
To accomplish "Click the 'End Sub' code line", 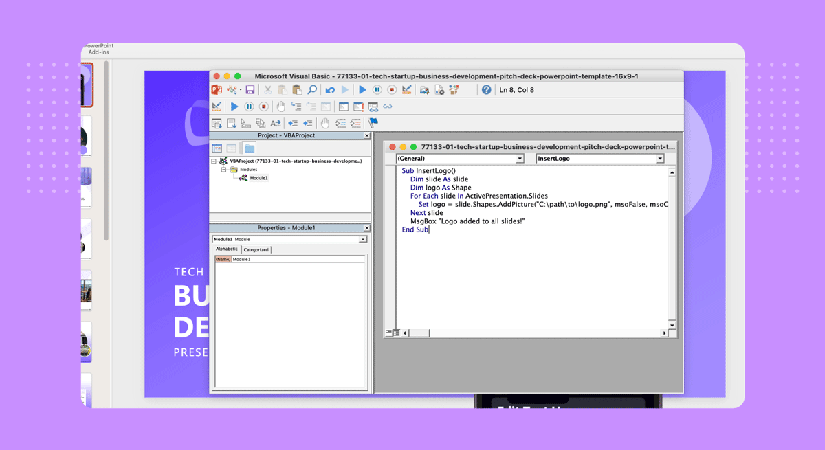I will tap(415, 229).
